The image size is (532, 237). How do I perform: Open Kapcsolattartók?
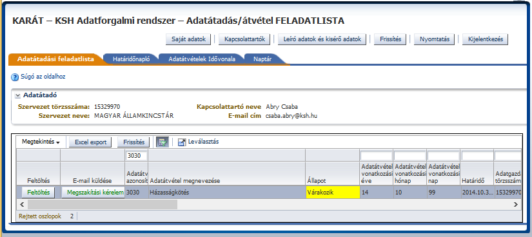click(244, 39)
